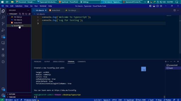181x101 pixels.
Task: Toggle the primary side bar layout icon
Action: point(150,6)
